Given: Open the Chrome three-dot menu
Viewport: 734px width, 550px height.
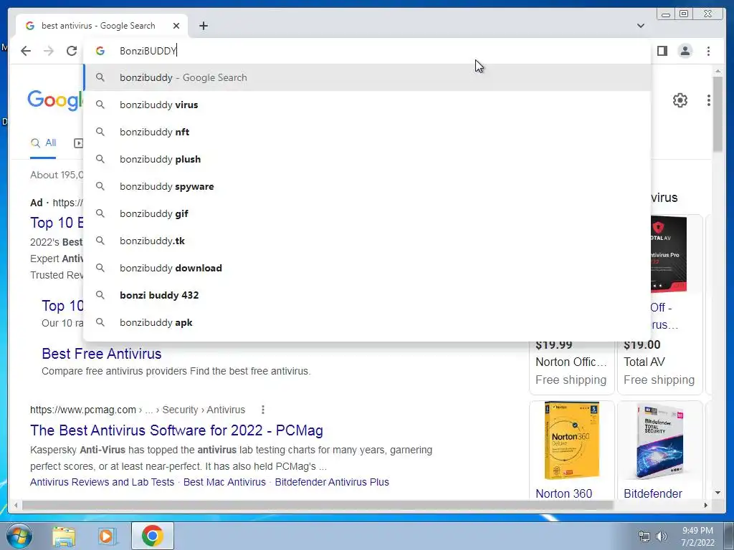Looking at the screenshot, I should point(708,51).
